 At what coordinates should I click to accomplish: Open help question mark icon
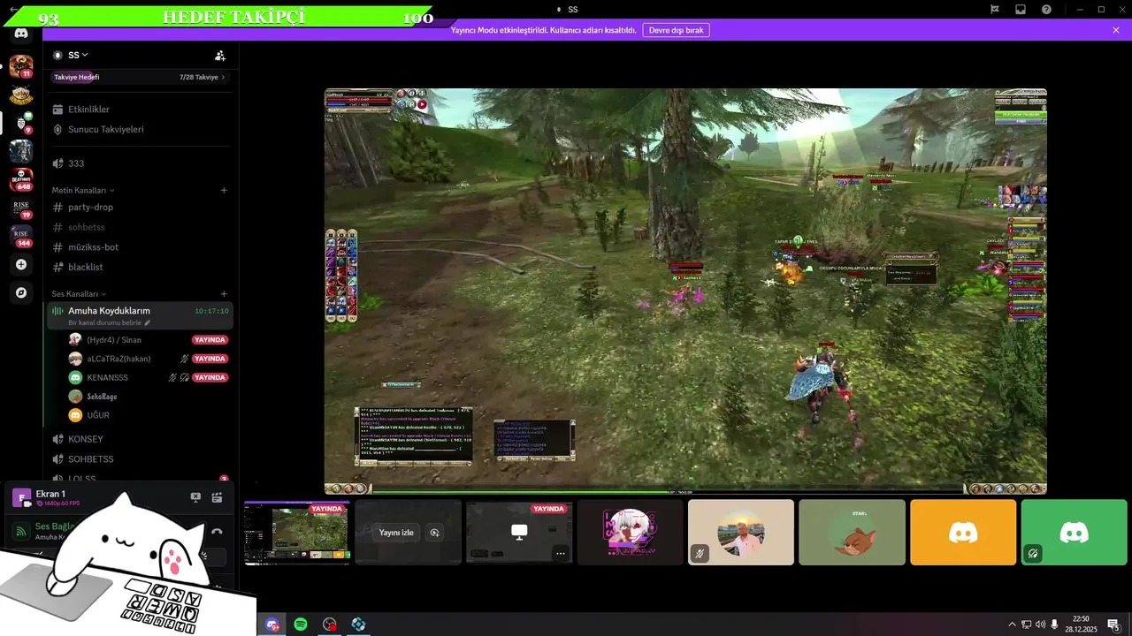pos(1046,9)
